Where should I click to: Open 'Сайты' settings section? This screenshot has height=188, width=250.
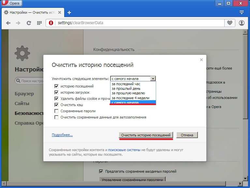coord(22,103)
